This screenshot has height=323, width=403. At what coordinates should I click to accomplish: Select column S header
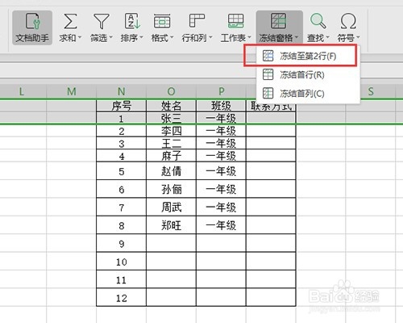(x=371, y=91)
